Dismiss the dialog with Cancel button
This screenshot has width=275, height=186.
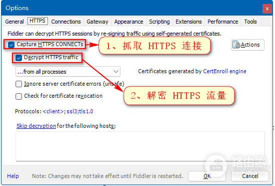(250, 176)
